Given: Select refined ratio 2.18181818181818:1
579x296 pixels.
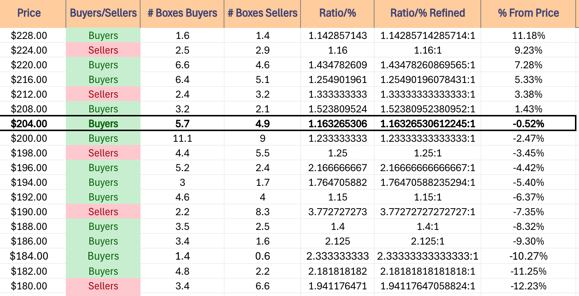Looking at the screenshot, I should click(427, 271).
